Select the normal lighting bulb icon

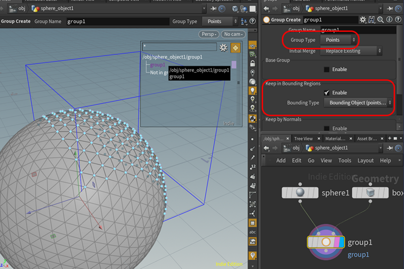(x=252, y=91)
